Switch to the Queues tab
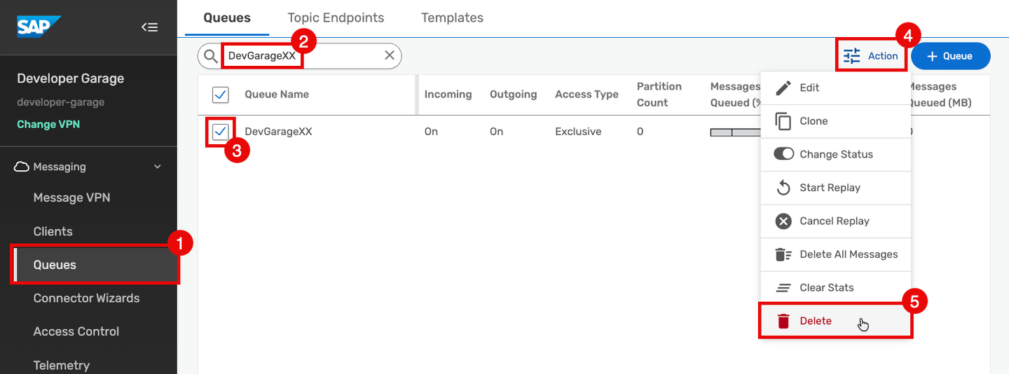The width and height of the screenshot is (1009, 374). tap(227, 18)
